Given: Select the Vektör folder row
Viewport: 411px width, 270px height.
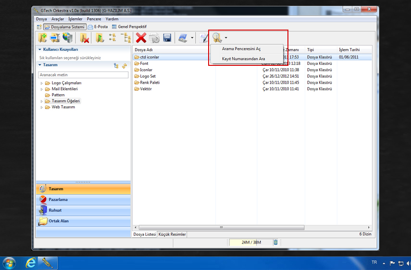Looking at the screenshot, I should click(252, 89).
